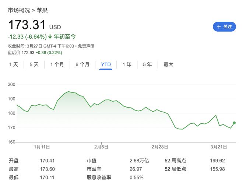Click the 最低 value 170.11
The height and width of the screenshot is (186, 243).
47,177
